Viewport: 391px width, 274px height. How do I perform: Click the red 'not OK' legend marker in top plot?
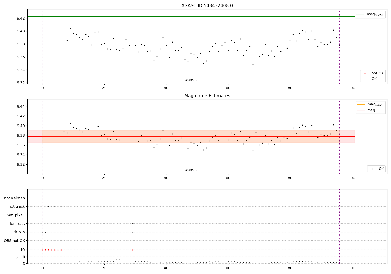click(365, 73)
